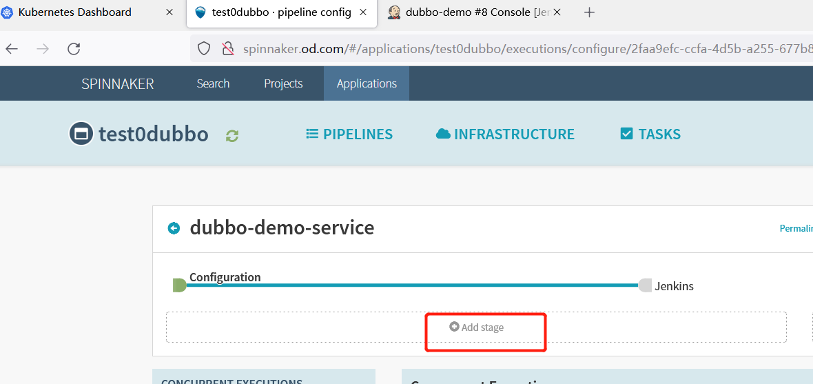Click the Permalink link
The image size is (813, 384).
(x=796, y=228)
